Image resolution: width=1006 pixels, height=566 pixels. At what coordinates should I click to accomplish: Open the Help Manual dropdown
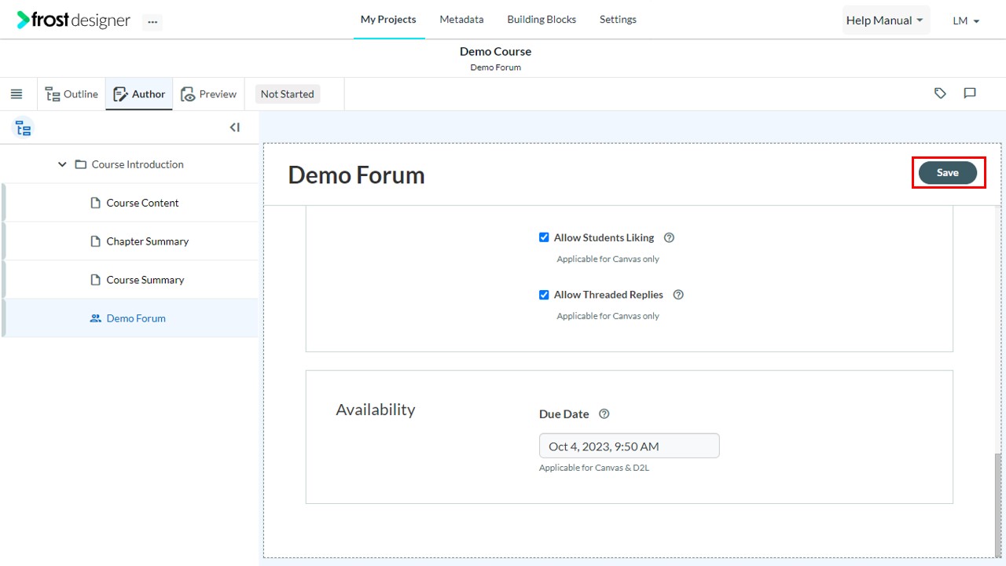tap(886, 20)
